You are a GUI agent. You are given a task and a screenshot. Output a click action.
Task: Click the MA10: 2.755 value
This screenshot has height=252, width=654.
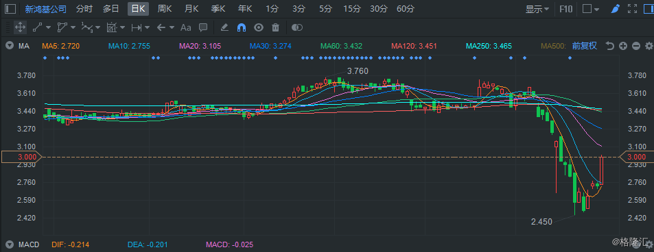pos(129,46)
